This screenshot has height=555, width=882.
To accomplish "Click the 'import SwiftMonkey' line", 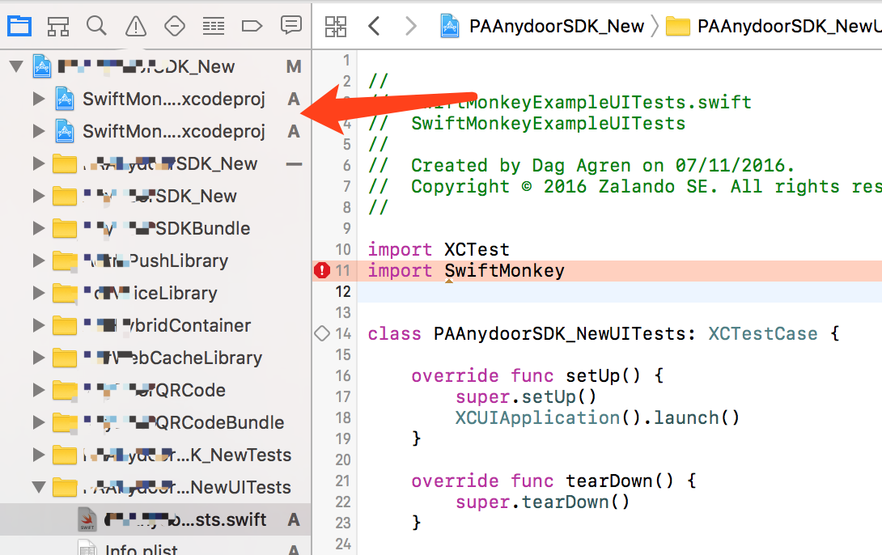I will [466, 270].
